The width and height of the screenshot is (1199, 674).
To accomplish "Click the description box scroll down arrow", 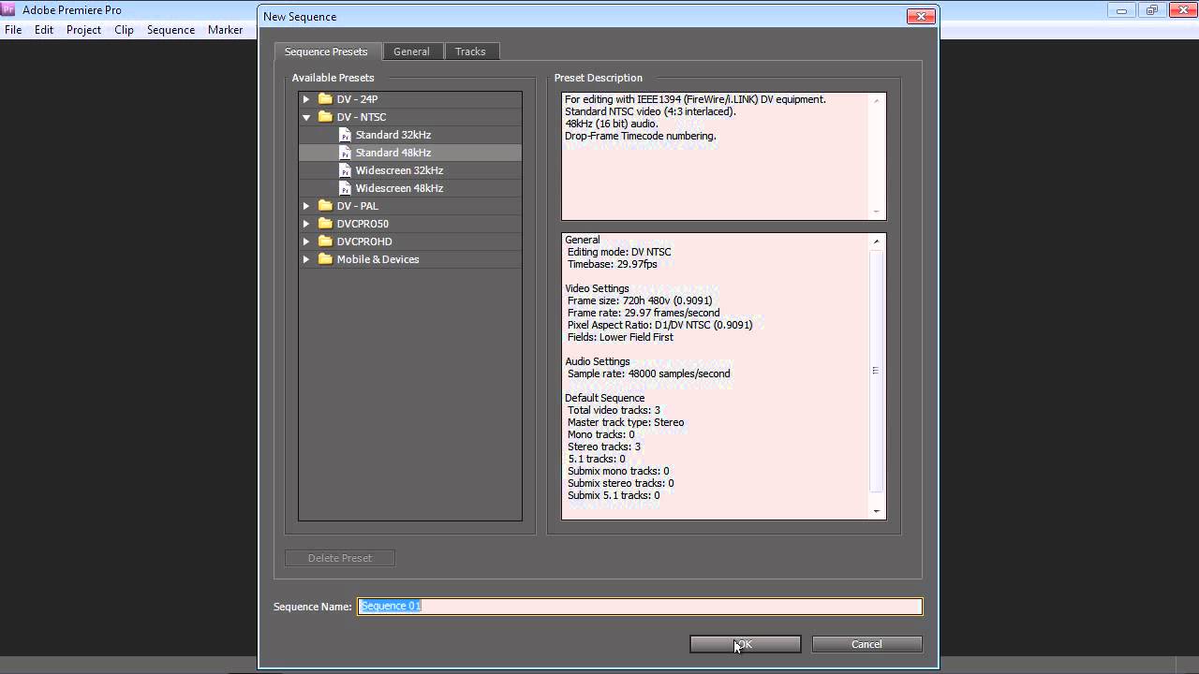I will pos(877,212).
